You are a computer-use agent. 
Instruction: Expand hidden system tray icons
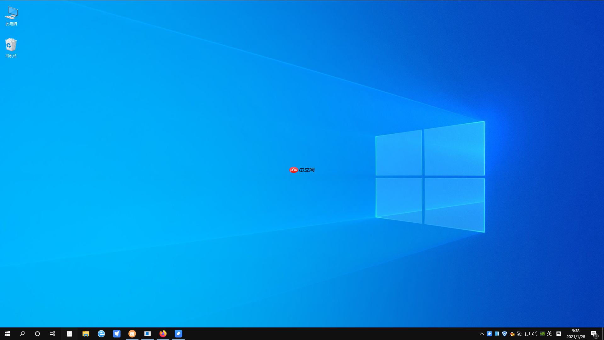click(482, 334)
